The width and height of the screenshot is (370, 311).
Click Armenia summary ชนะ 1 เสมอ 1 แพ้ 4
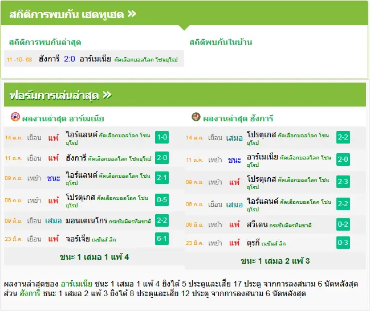tap(95, 257)
